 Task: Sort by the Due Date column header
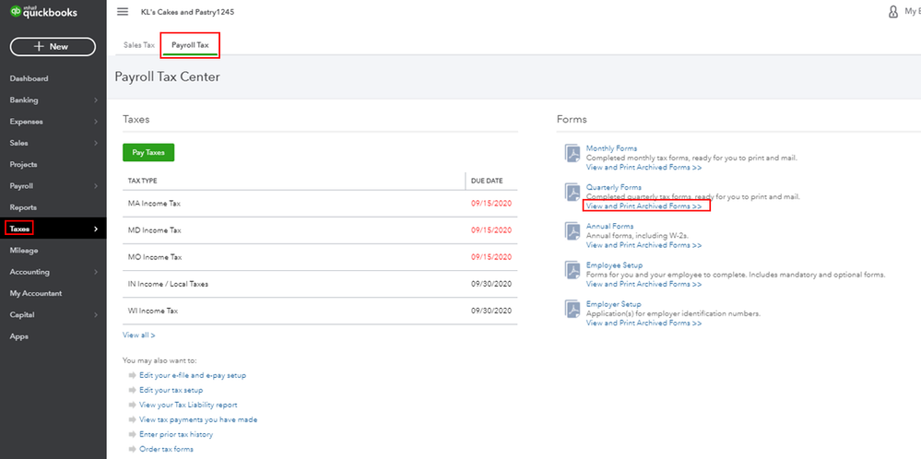point(486,181)
